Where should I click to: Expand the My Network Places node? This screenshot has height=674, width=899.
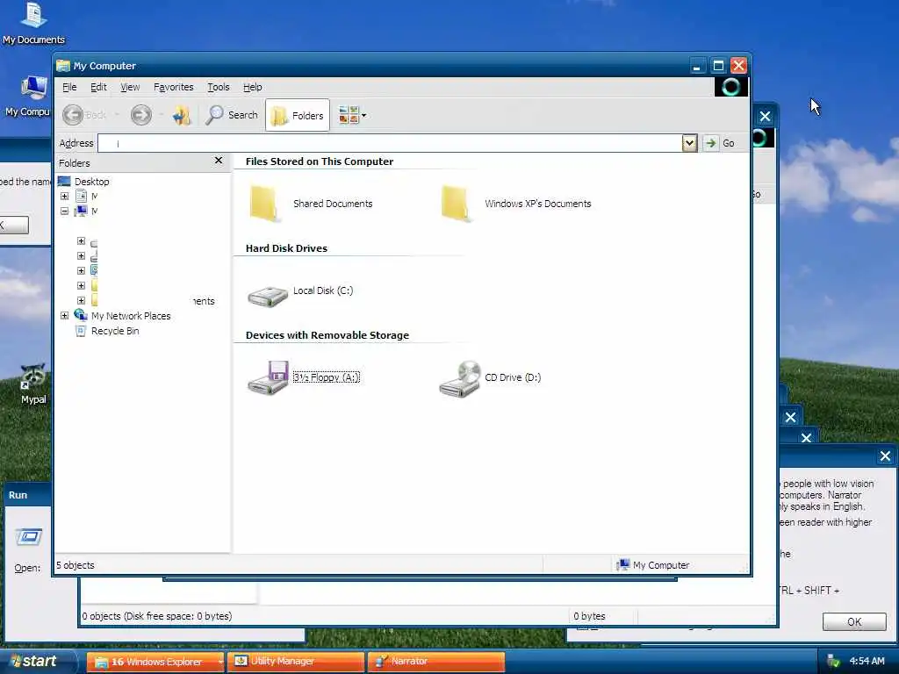tap(64, 316)
